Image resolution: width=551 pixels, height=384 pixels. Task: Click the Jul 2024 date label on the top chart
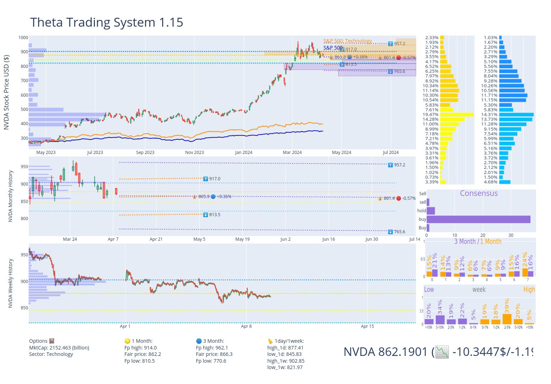pyautogui.click(x=391, y=153)
